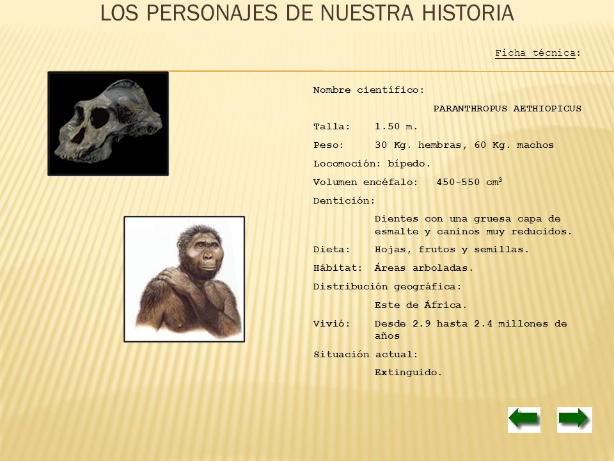The width and height of the screenshot is (614, 461).
Task: Click the 'Ficha técnica:' underlined heading
Action: (x=538, y=53)
